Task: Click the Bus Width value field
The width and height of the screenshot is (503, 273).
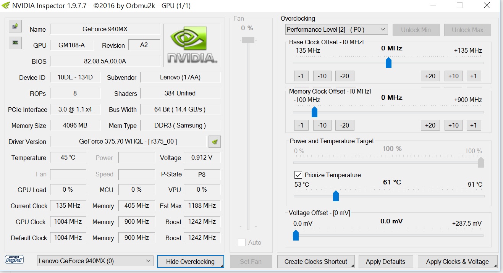Action: (180, 109)
